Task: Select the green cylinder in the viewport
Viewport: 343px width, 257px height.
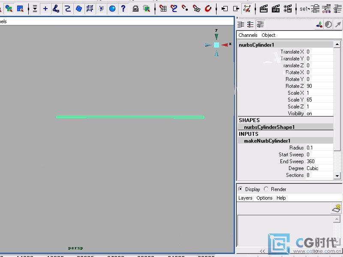Action: coord(130,117)
